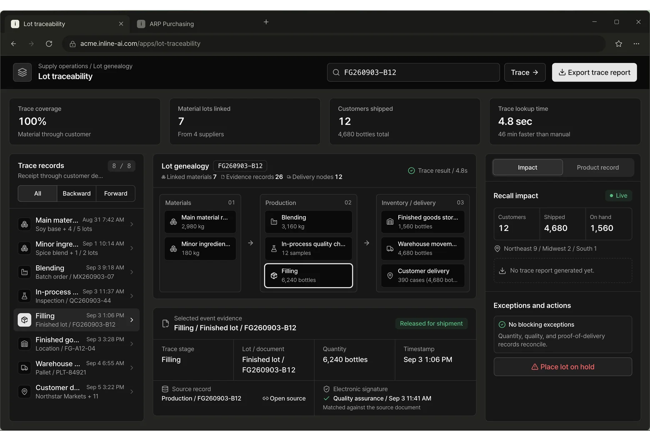Image resolution: width=650 pixels, height=441 pixels.
Task: Click the Trace button
Action: click(x=525, y=72)
